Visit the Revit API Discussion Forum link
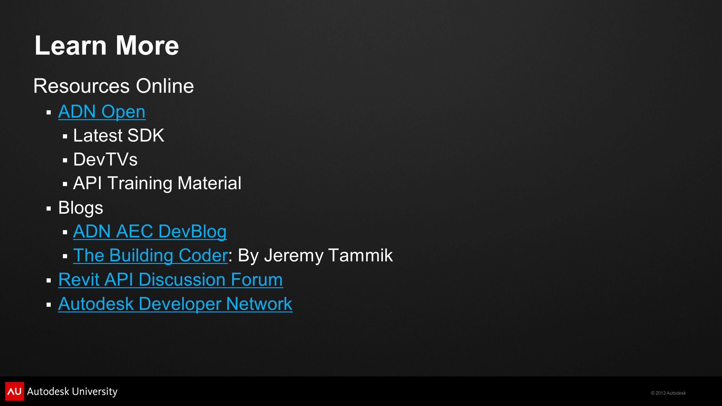The width and height of the screenshot is (722, 406). [x=170, y=280]
